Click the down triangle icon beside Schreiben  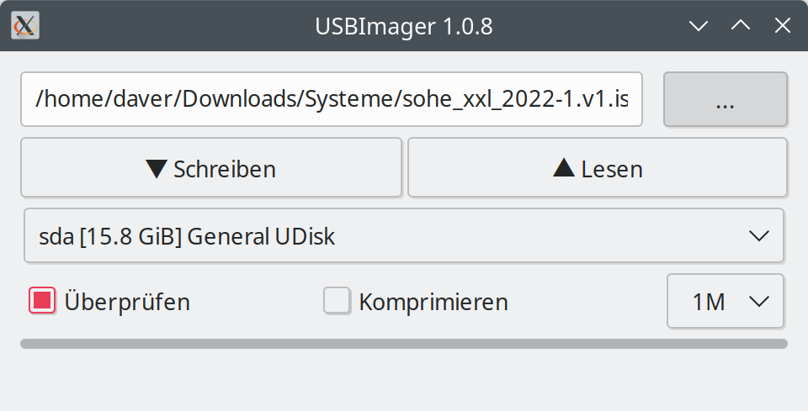pyautogui.click(x=157, y=169)
